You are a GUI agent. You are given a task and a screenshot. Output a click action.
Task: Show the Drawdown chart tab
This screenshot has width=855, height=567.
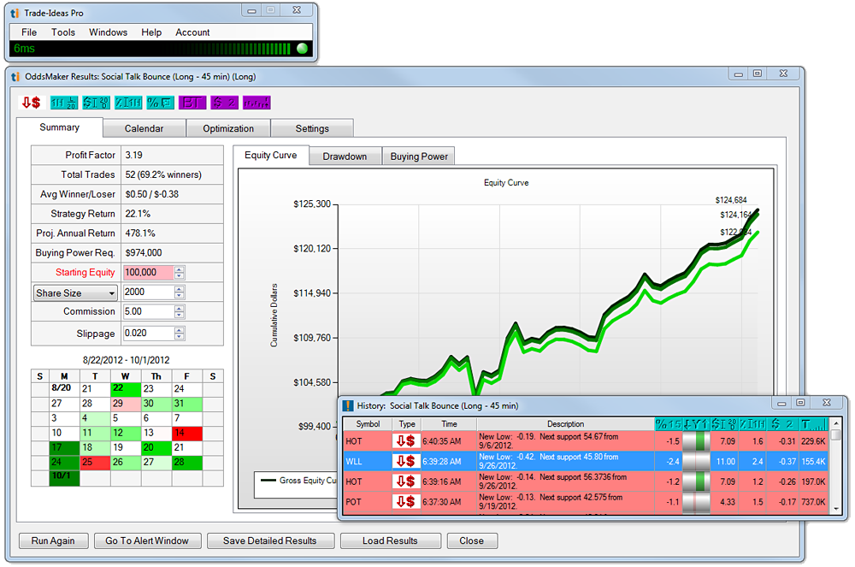click(x=345, y=157)
